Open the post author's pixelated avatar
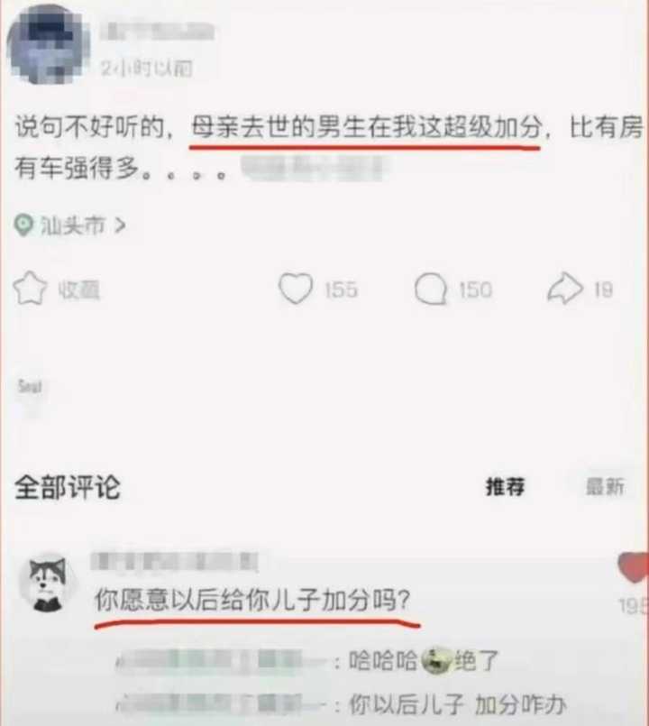 (48, 45)
